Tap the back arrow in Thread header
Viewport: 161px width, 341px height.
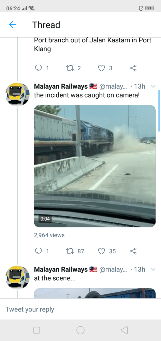[x=13, y=24]
